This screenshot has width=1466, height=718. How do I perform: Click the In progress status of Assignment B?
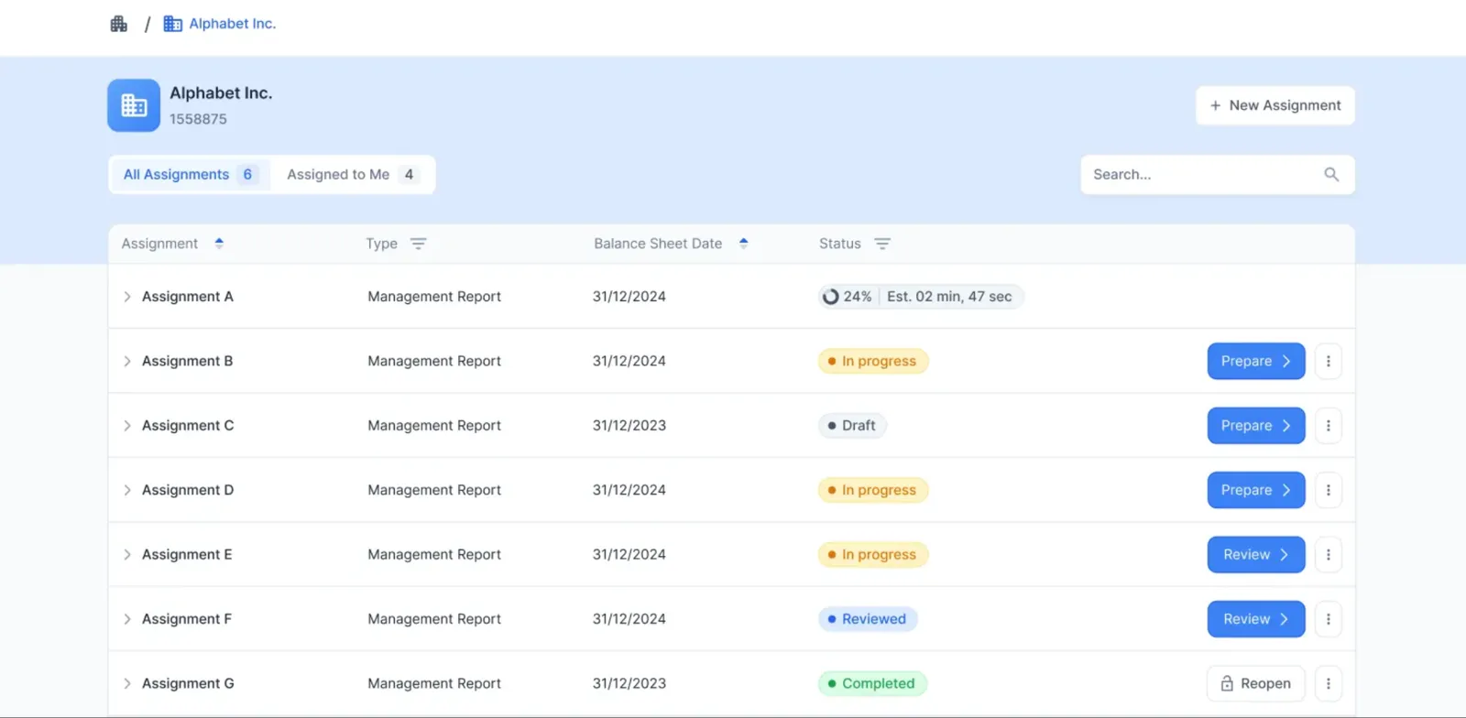click(x=873, y=361)
